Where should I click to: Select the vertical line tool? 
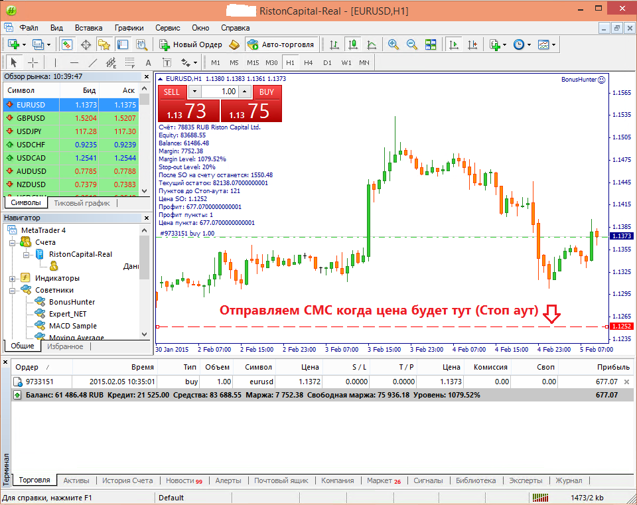click(55, 62)
